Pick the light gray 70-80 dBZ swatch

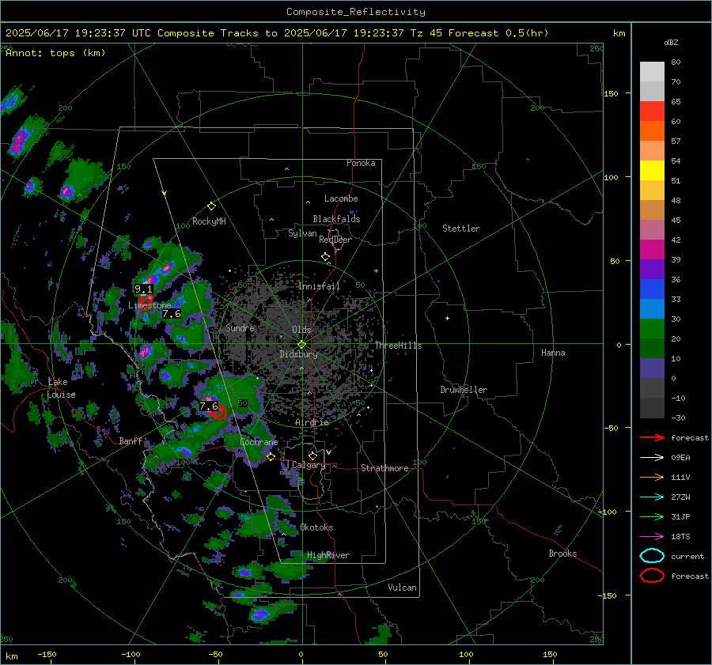coord(652,72)
